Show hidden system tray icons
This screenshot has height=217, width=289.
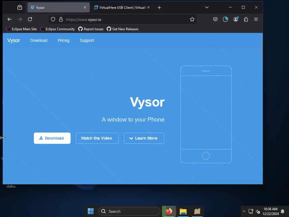point(244,211)
